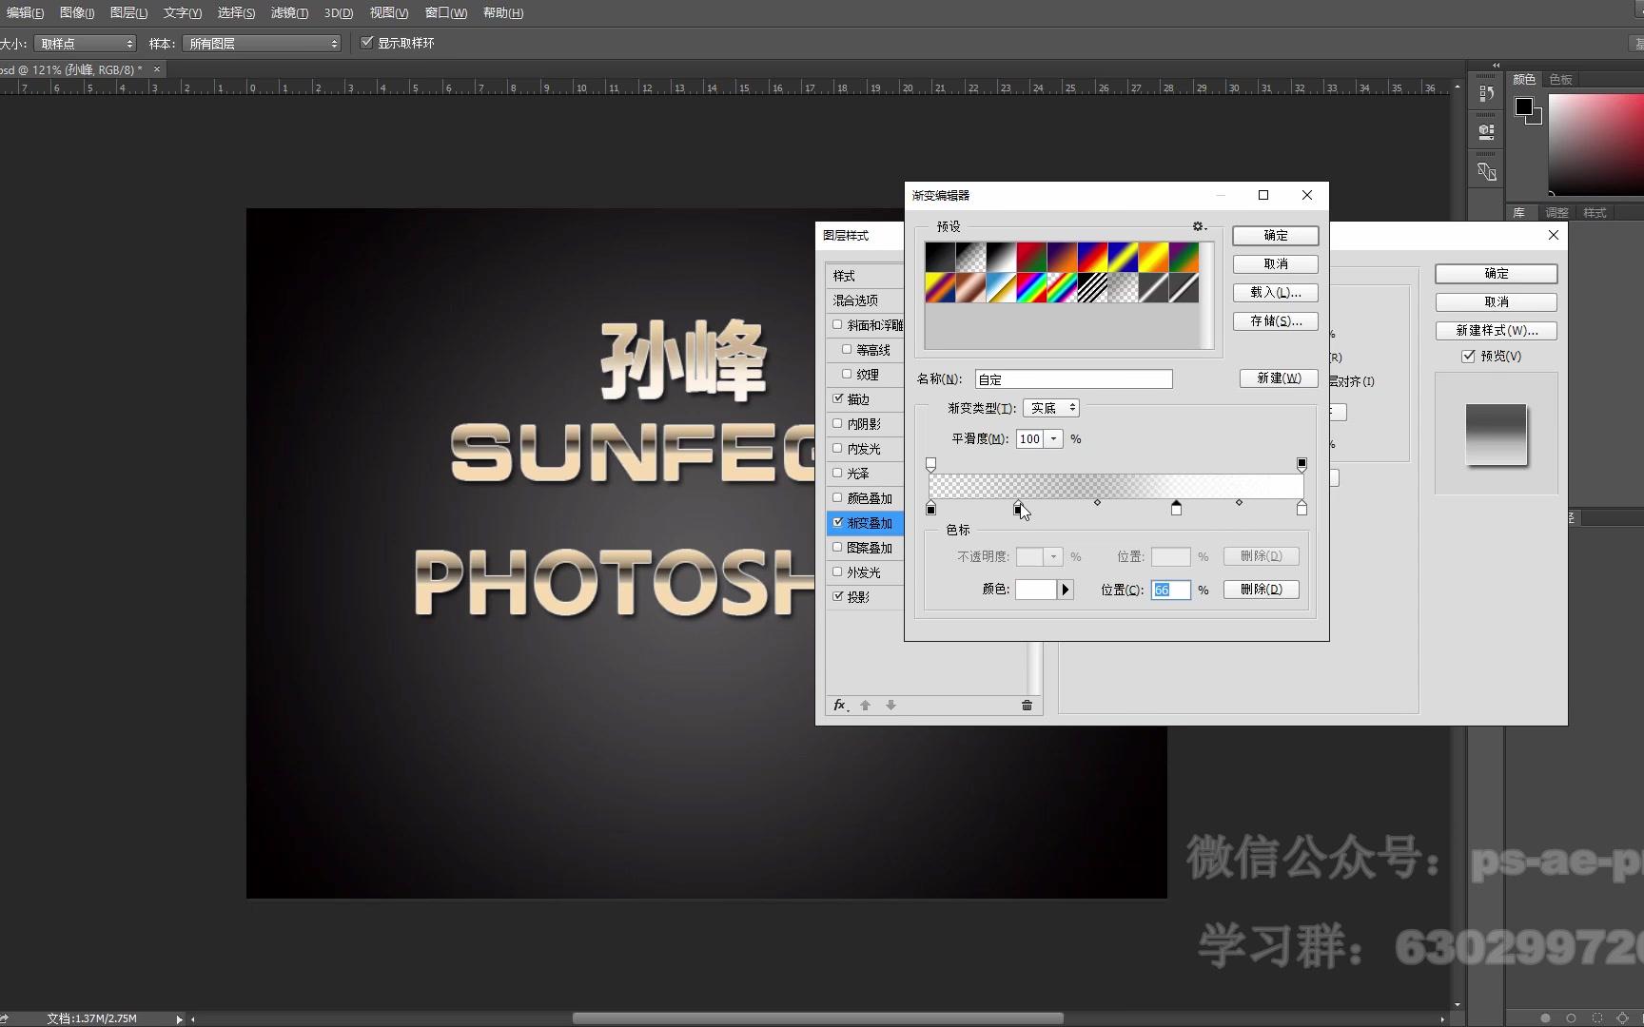Open the Properties panel cube icon
Viewport: 1644px width, 1027px height.
coord(1486,132)
